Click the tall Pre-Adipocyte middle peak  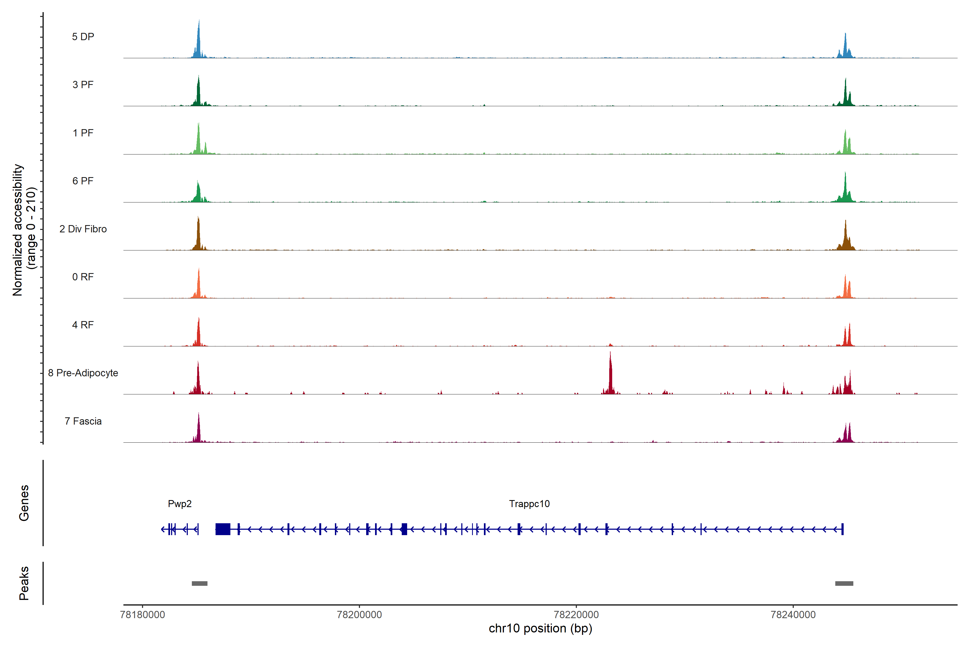coord(610,376)
